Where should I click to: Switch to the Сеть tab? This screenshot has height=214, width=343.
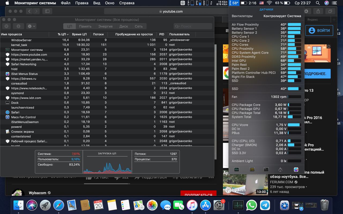tap(139, 26)
